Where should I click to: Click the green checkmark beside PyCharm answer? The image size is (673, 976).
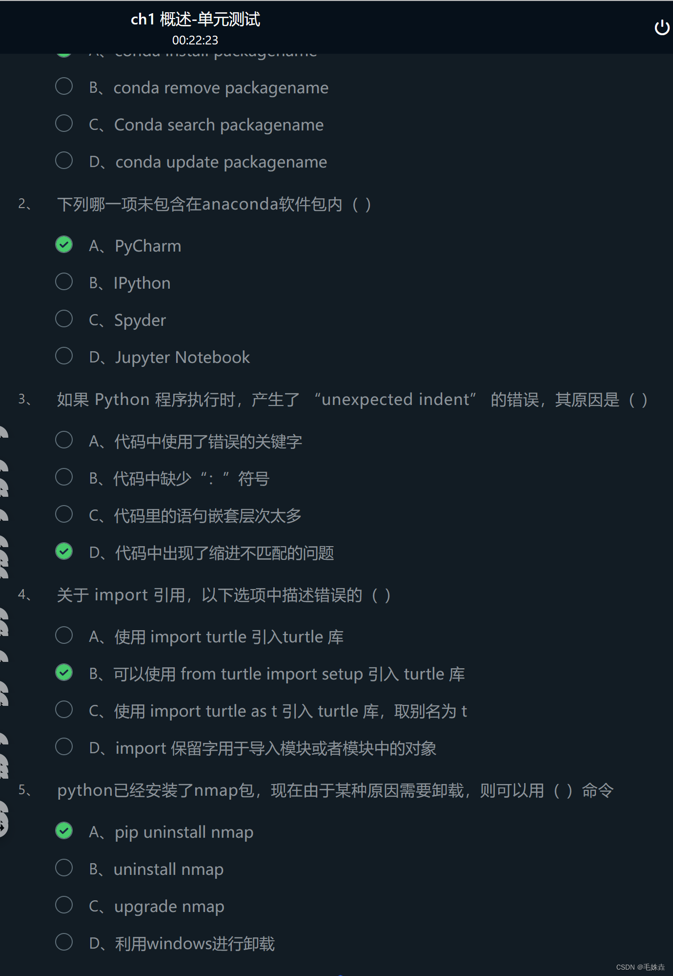[64, 244]
